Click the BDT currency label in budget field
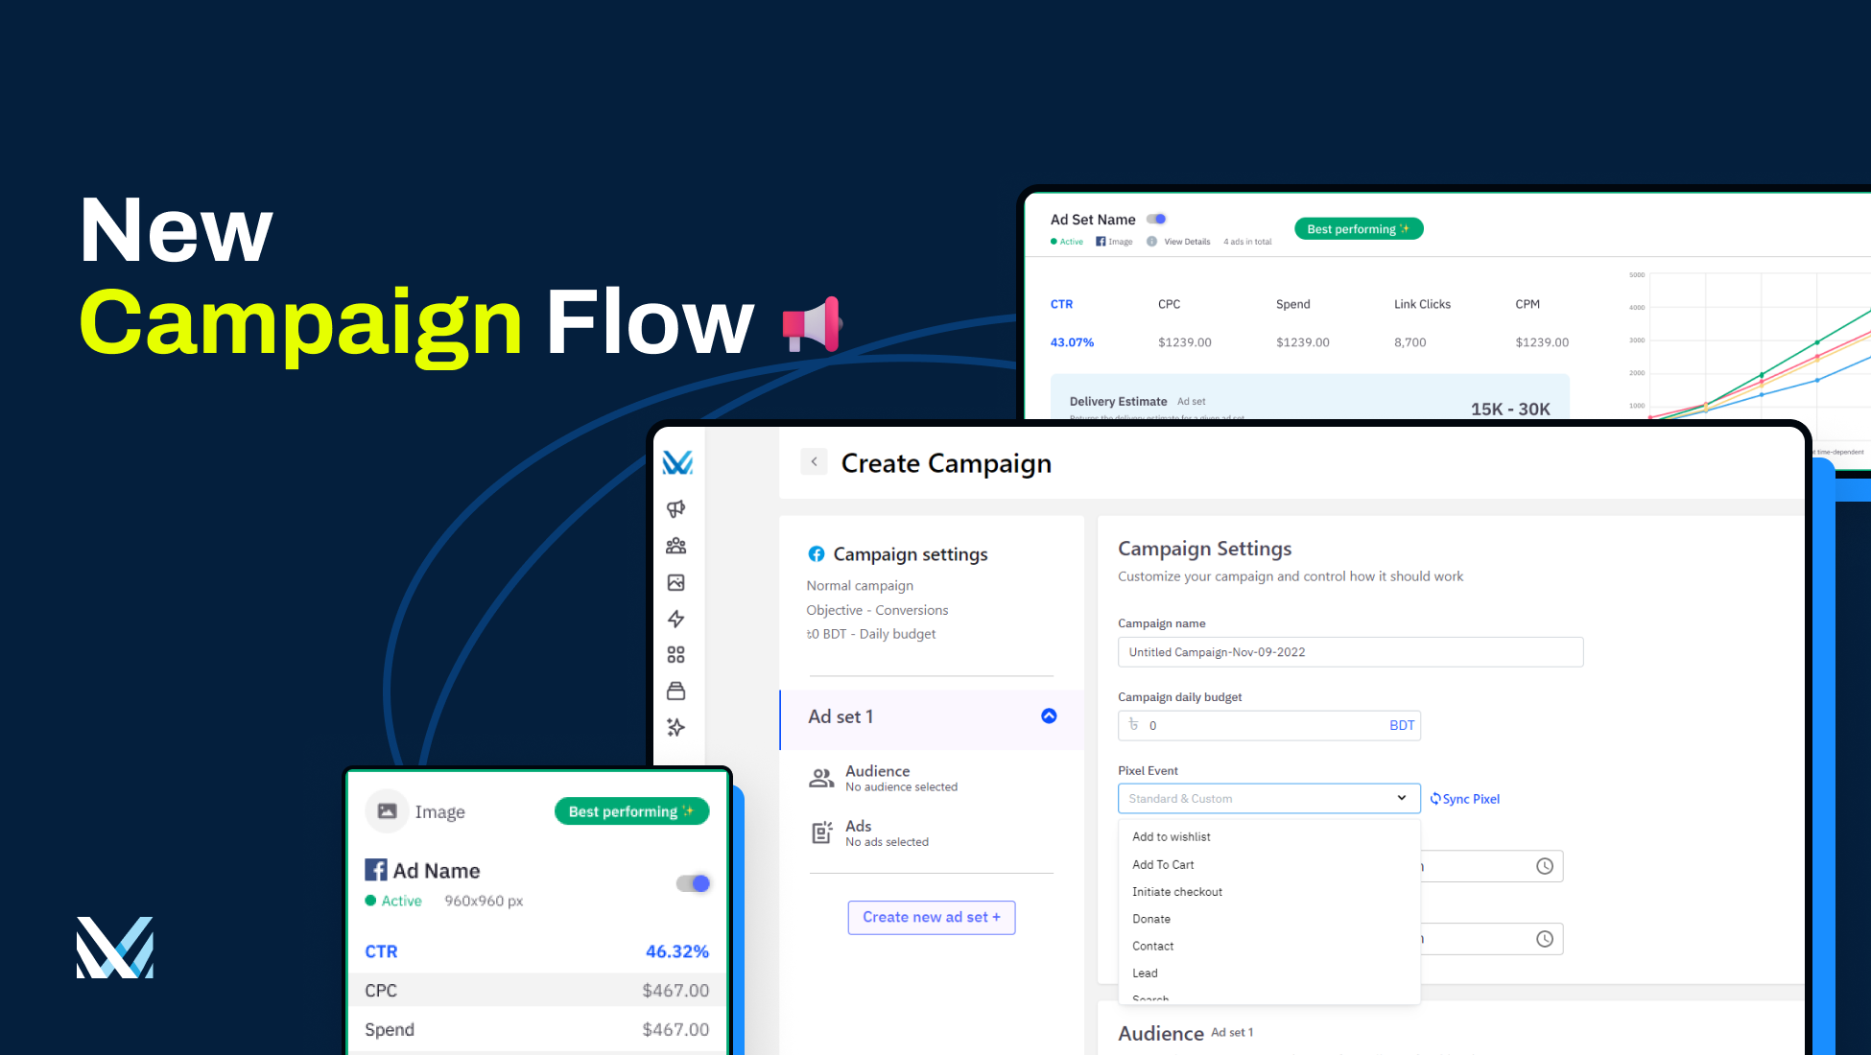Viewport: 1871px width, 1055px height. pos(1402,725)
